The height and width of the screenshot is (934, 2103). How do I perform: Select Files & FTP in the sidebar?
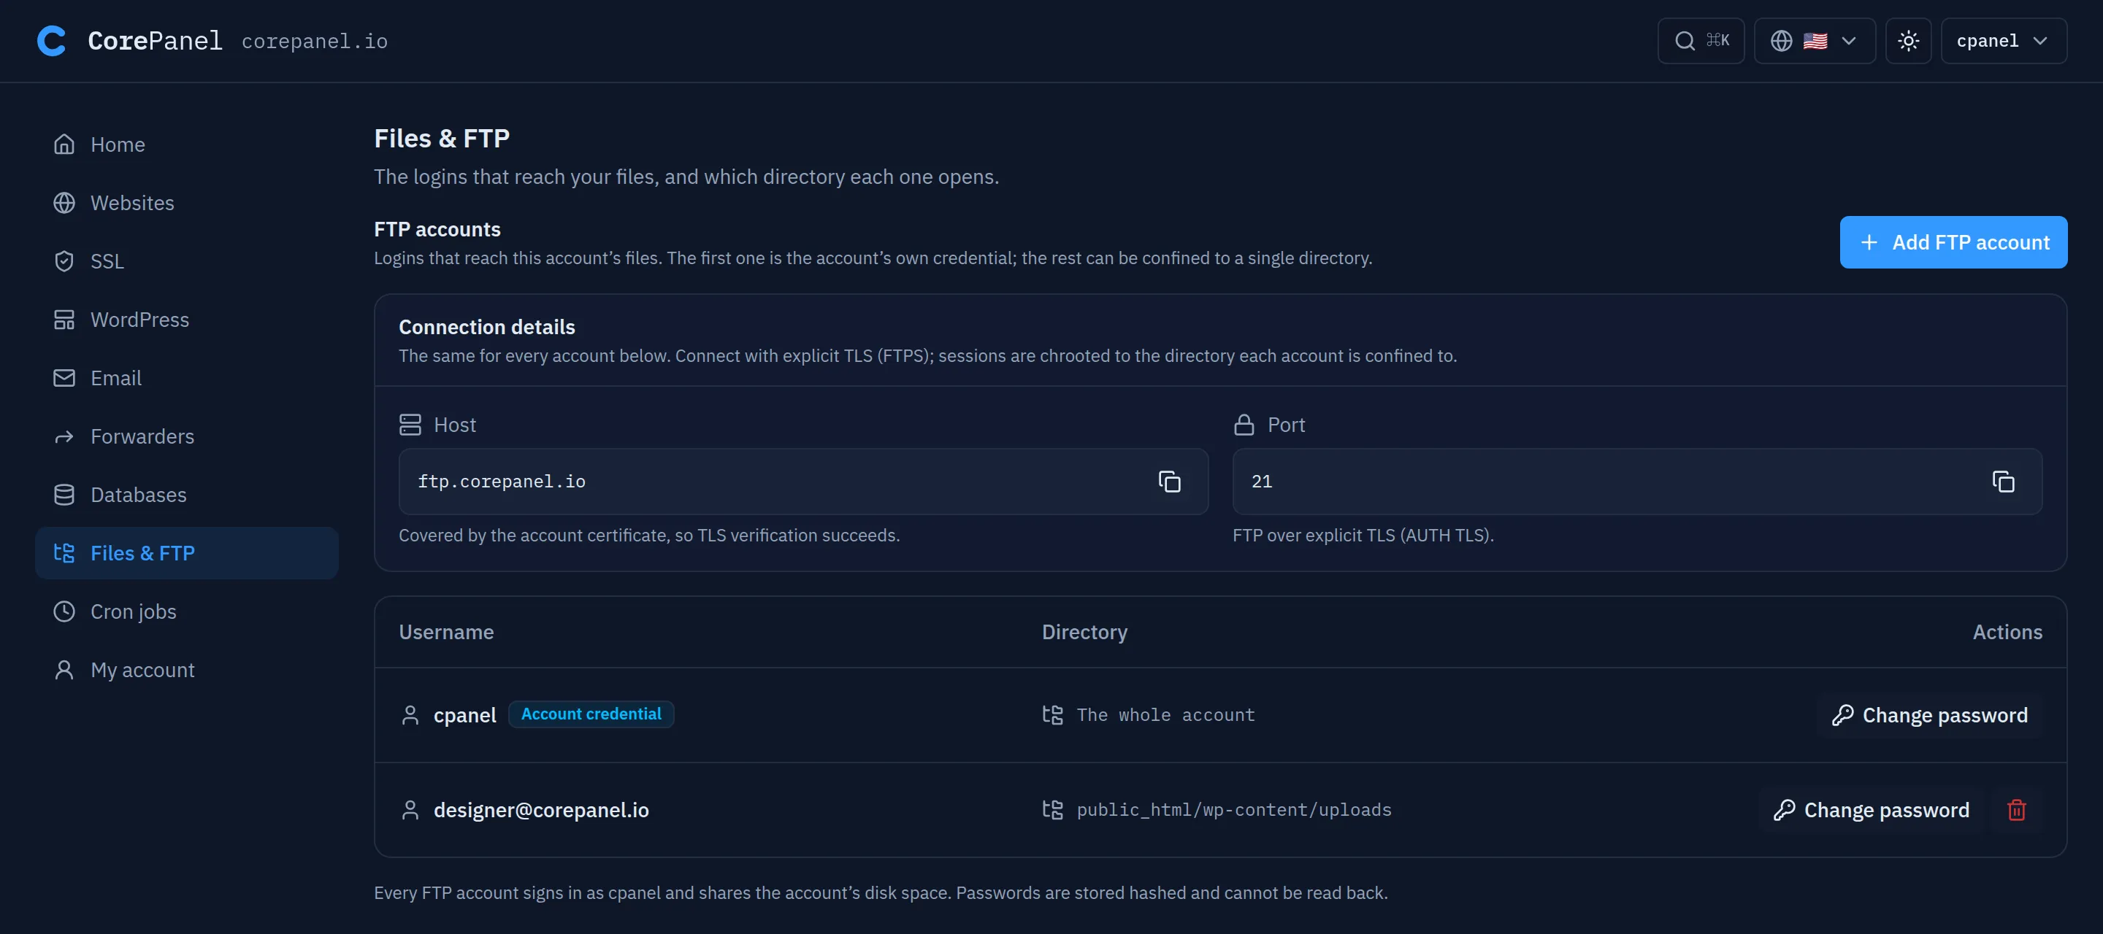pos(186,553)
